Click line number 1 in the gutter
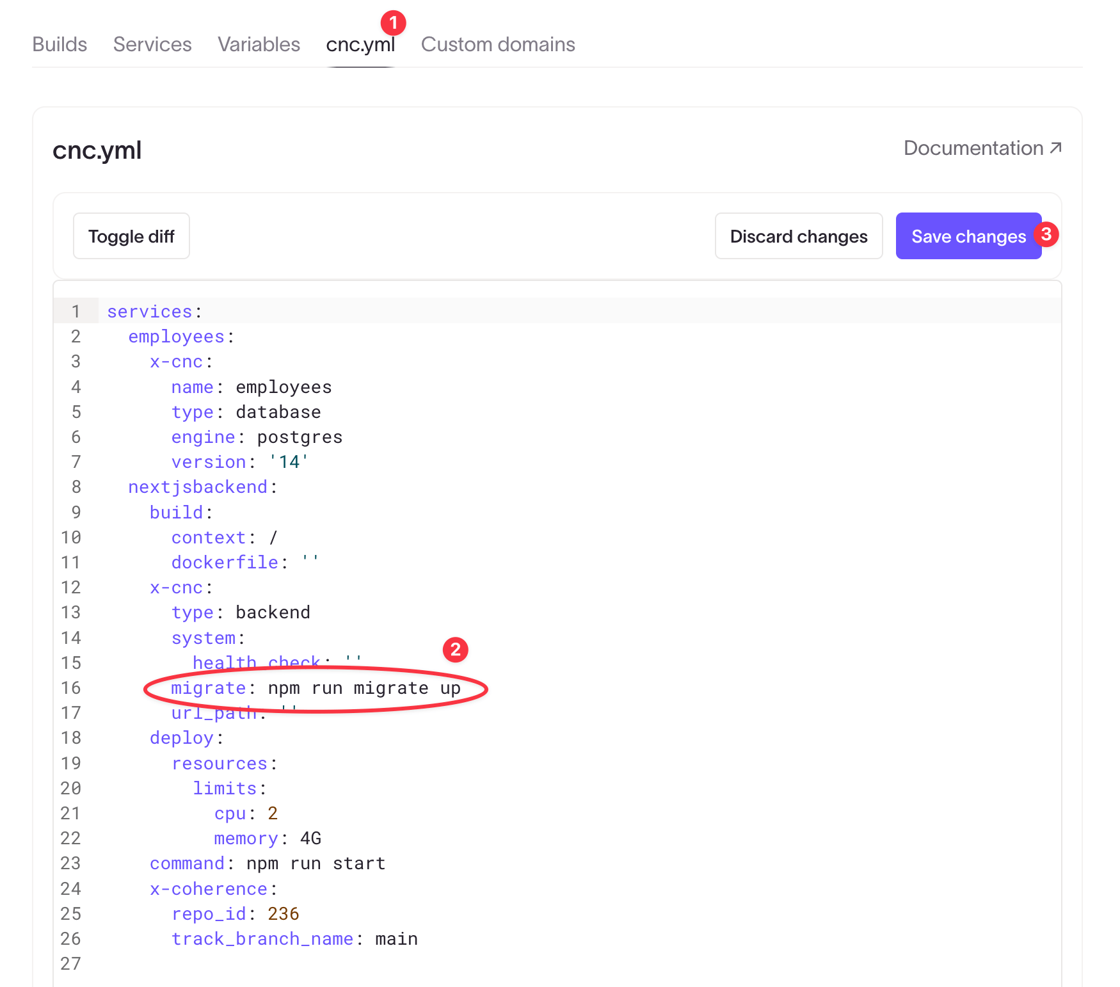The image size is (1120, 987). 76,311
